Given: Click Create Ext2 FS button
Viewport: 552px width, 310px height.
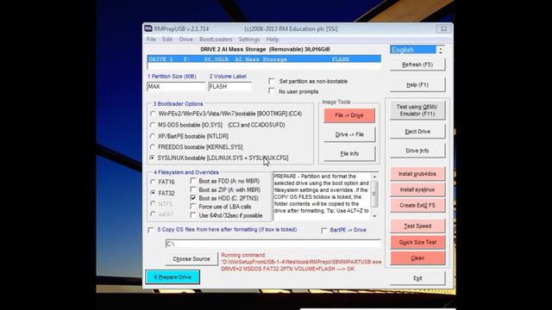Looking at the screenshot, I should [x=417, y=206].
